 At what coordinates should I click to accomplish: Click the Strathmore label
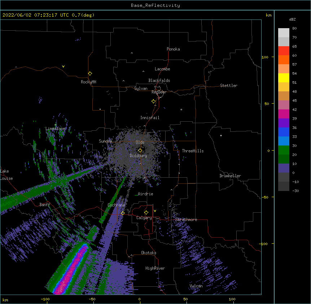tap(186, 220)
